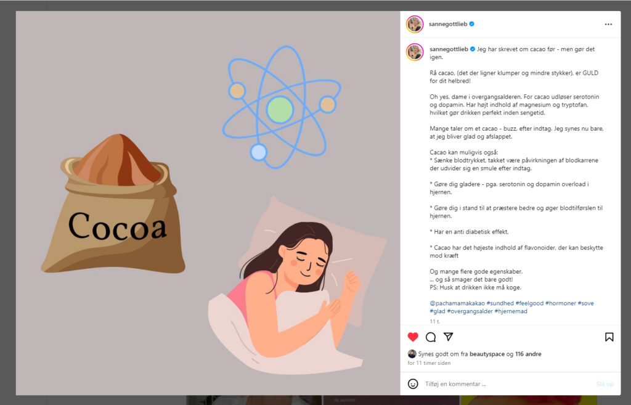This screenshot has height=405, width=631.
Task: Open the #sundhed hashtag
Action: pyautogui.click(x=500, y=303)
